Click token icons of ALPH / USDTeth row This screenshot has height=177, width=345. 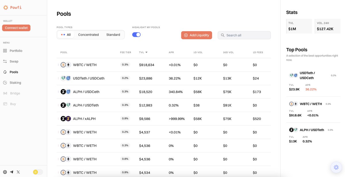[66, 105]
